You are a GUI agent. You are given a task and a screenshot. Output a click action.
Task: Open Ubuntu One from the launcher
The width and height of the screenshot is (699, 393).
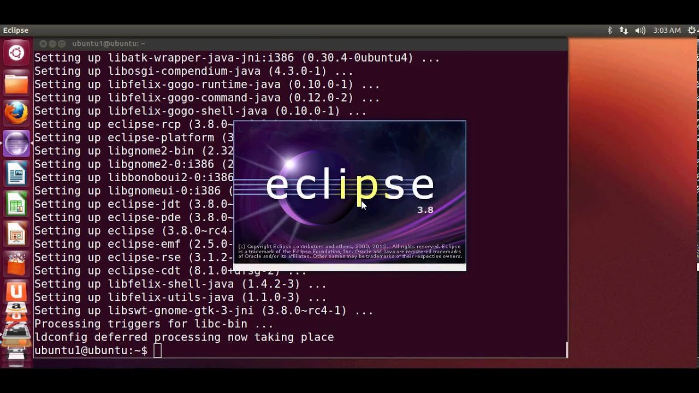(16, 291)
